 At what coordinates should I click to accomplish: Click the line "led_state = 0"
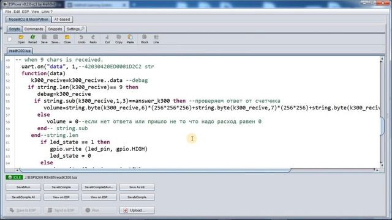(70, 156)
